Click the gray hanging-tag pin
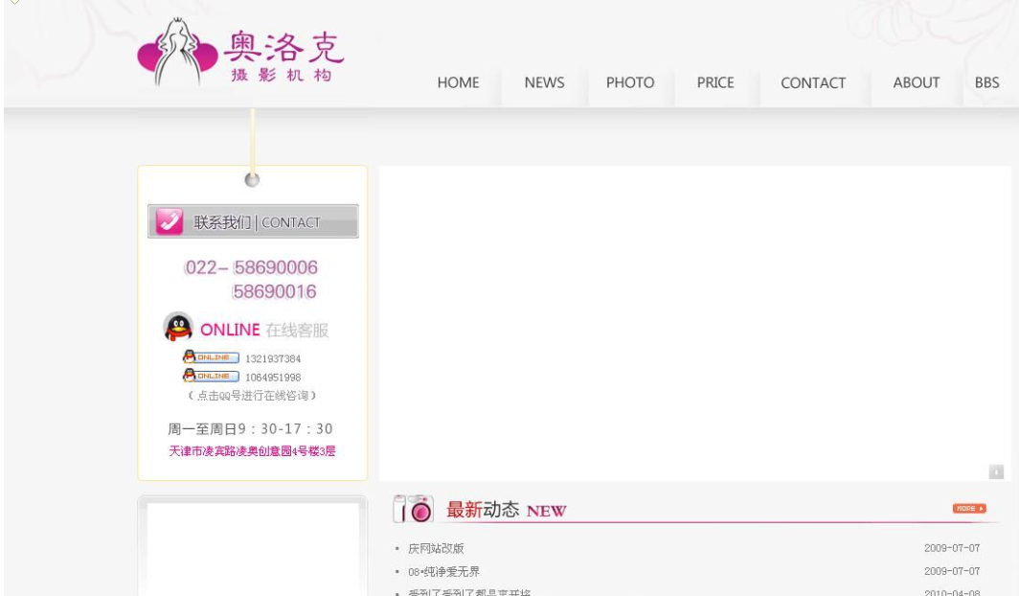Viewport: 1019px width, 596px height. [252, 179]
